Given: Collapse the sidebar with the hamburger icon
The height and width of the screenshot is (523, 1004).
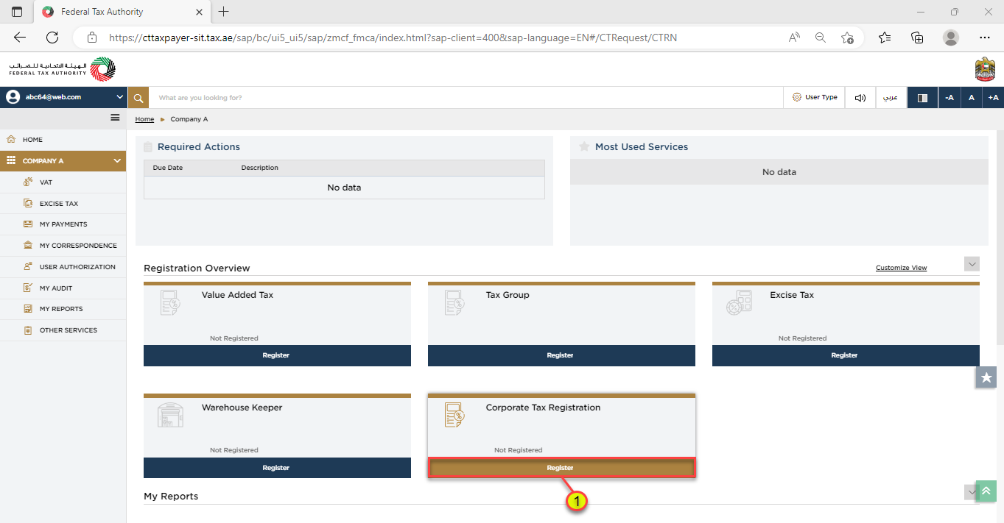Looking at the screenshot, I should click(115, 118).
